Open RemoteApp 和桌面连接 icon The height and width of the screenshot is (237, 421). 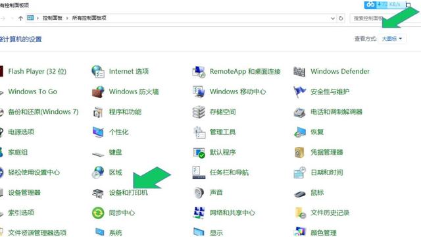[199, 72]
